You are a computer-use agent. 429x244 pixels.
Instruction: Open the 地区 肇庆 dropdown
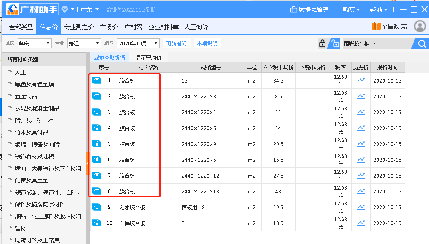(35, 43)
